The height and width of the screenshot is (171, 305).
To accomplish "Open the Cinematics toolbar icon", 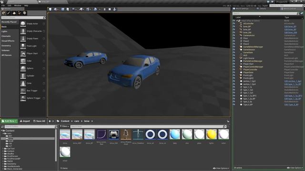I will click(88, 9).
